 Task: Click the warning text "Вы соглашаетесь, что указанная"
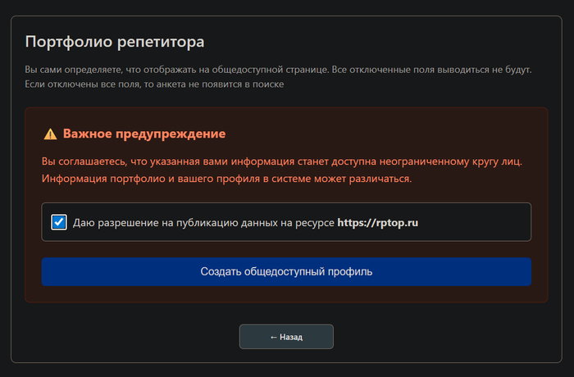click(x=164, y=161)
